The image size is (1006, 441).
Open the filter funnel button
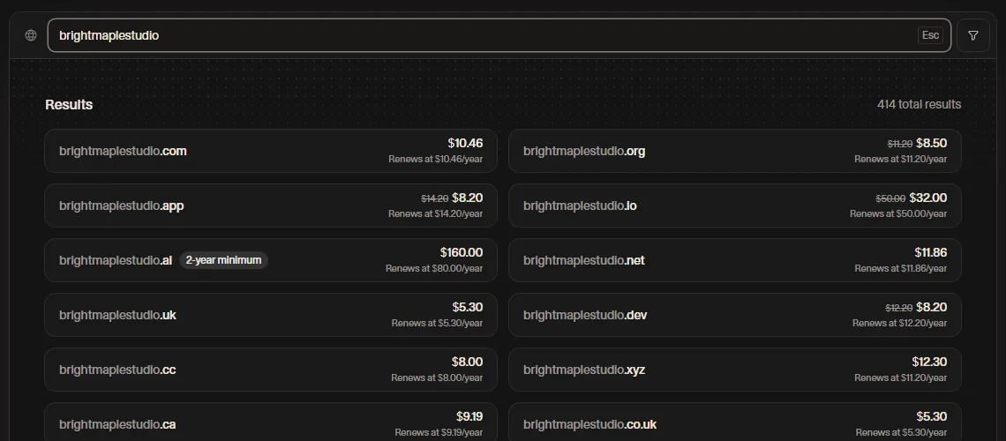point(972,35)
